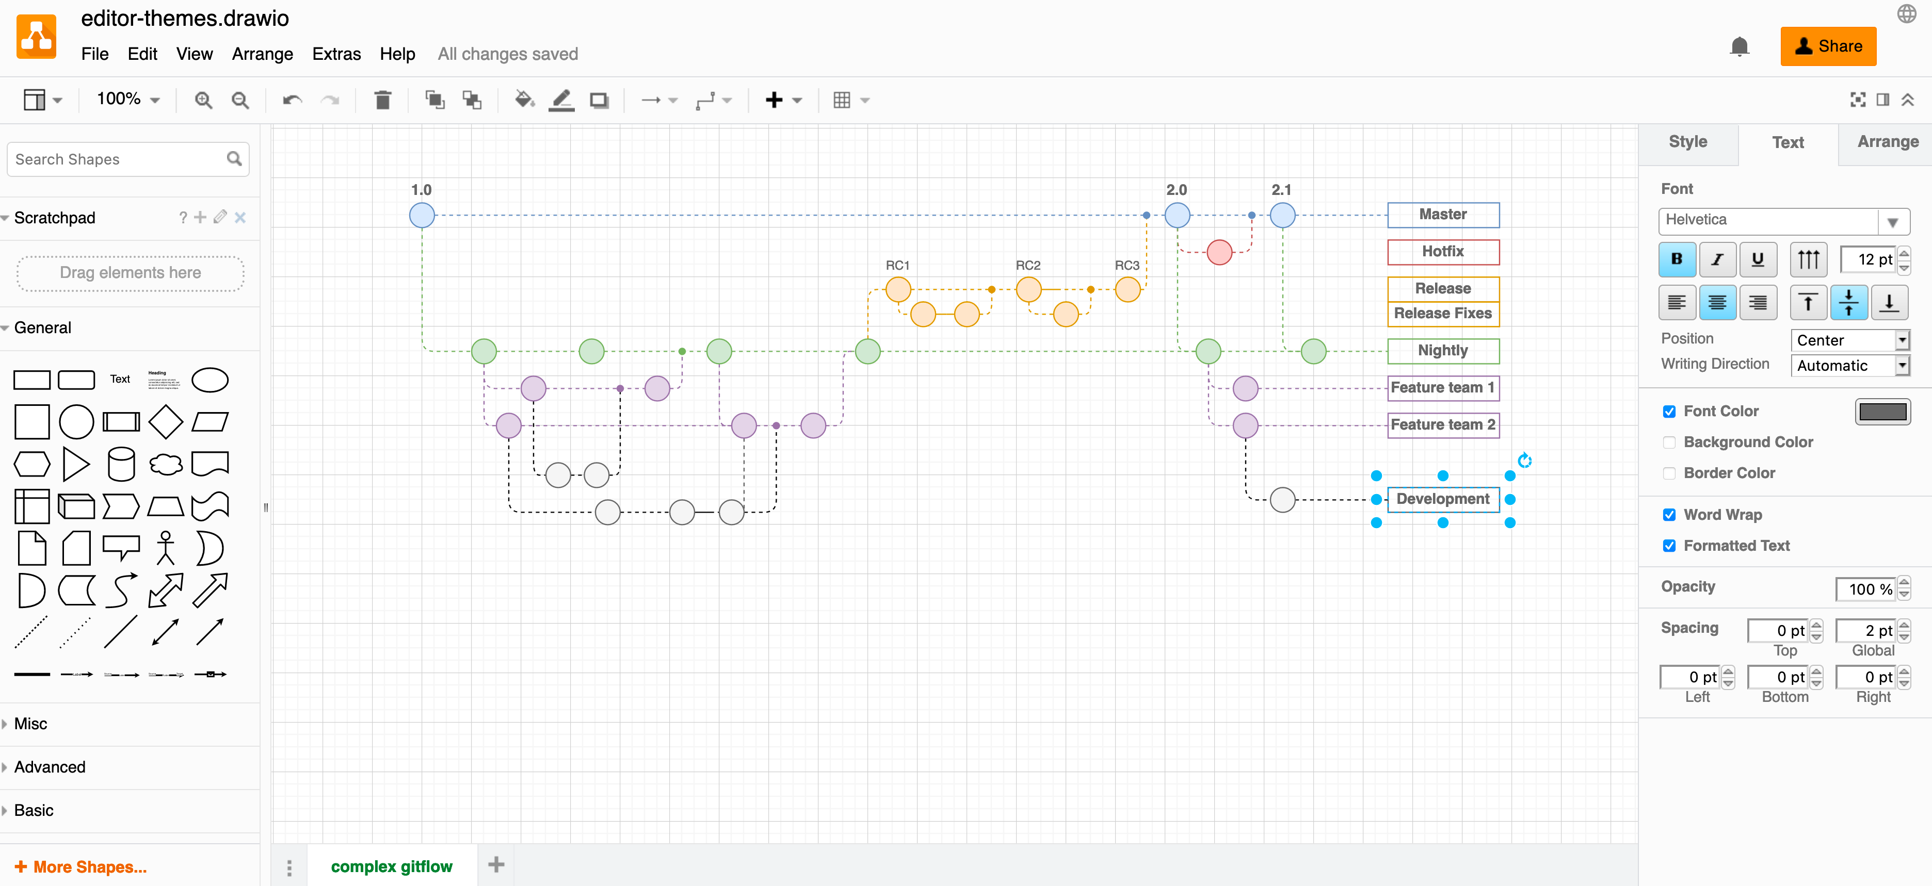Open the Fill Color tool
The height and width of the screenshot is (886, 1932).
point(523,100)
